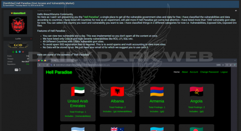Click the yellow window dot
Screen dimensions: 241x131
coord(45,61)
